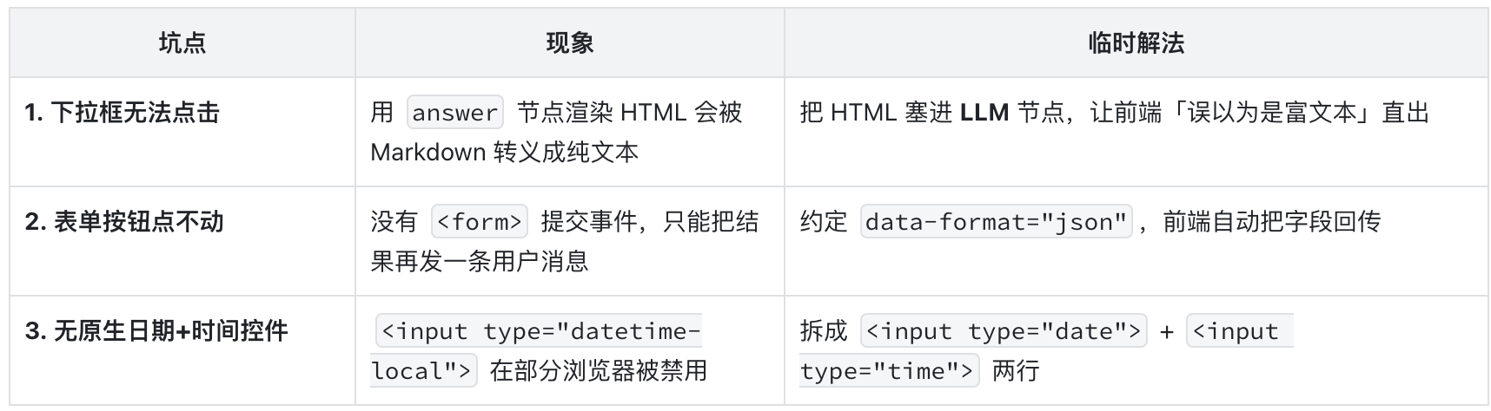
Task: Click the text "在部分浏览器被禁用"
Action: click(x=598, y=371)
